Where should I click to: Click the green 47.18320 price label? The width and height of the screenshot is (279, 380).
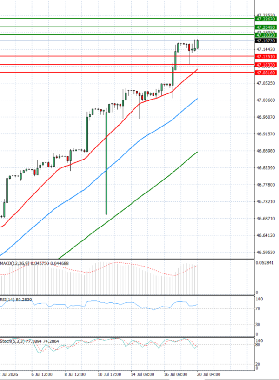tap(266, 35)
